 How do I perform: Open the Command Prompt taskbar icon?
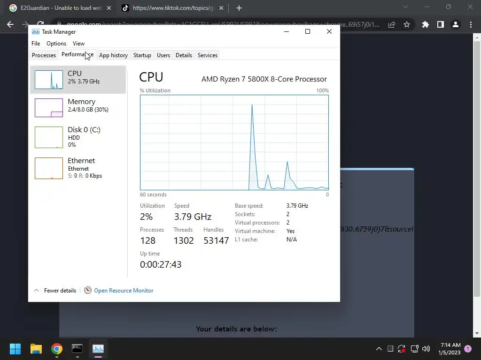tap(77, 349)
